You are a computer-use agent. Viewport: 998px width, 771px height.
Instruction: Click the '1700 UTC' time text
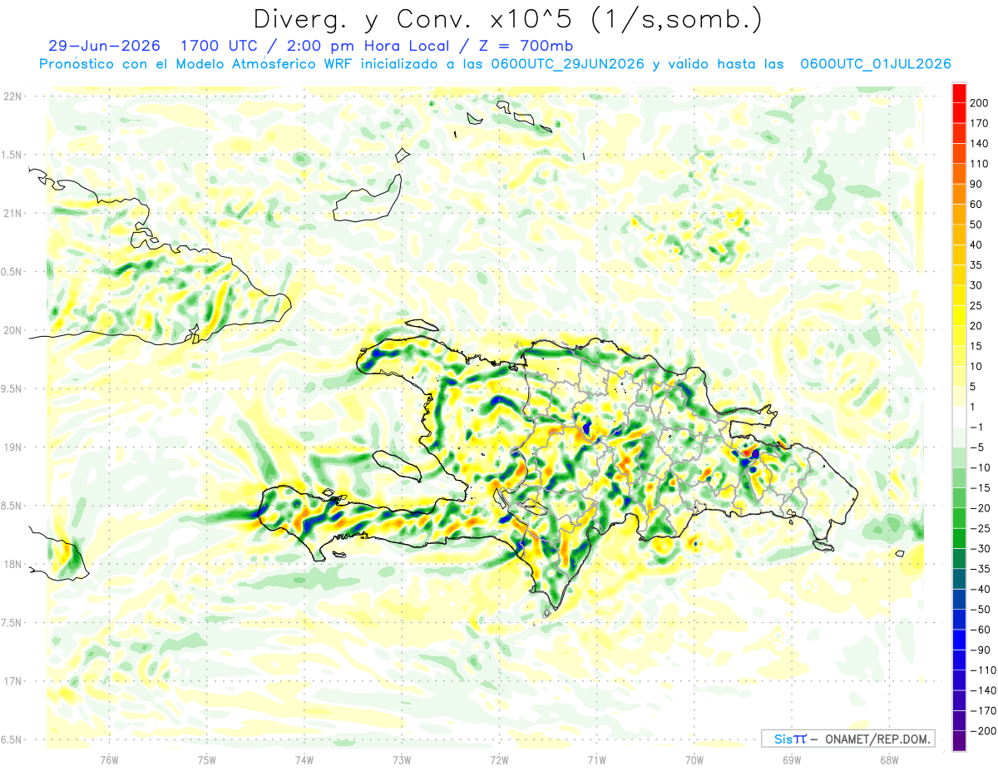[x=221, y=46]
